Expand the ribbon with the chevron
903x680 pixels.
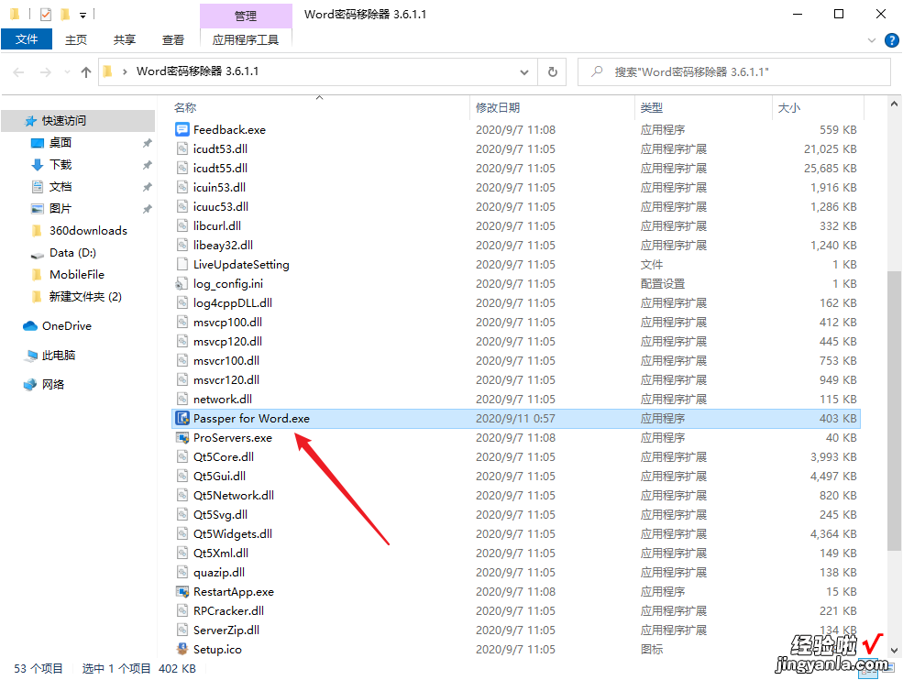pyautogui.click(x=871, y=40)
